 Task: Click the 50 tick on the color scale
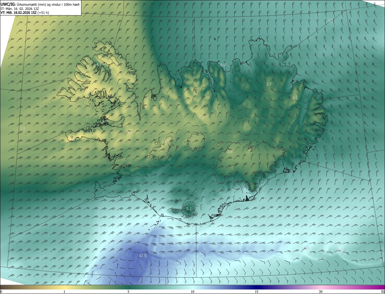(383, 292)
